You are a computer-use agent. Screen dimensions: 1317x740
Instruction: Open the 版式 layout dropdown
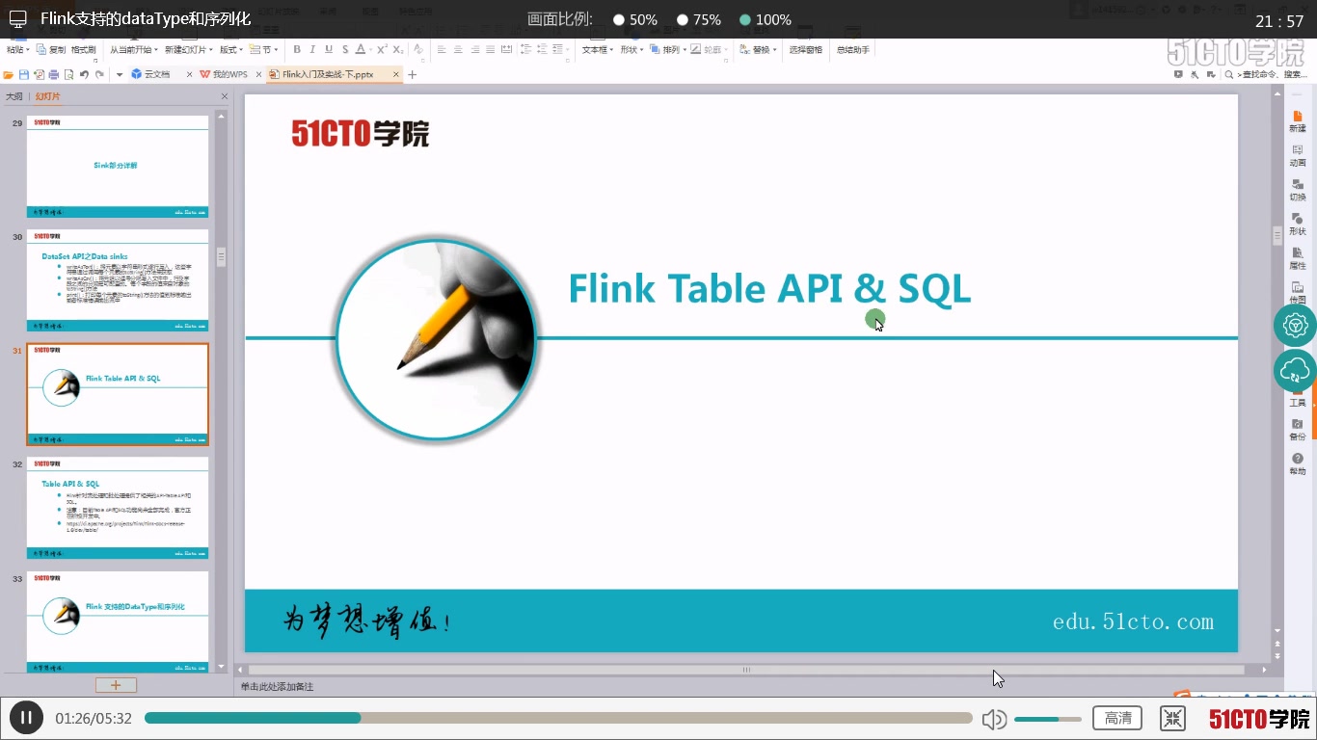click(230, 49)
